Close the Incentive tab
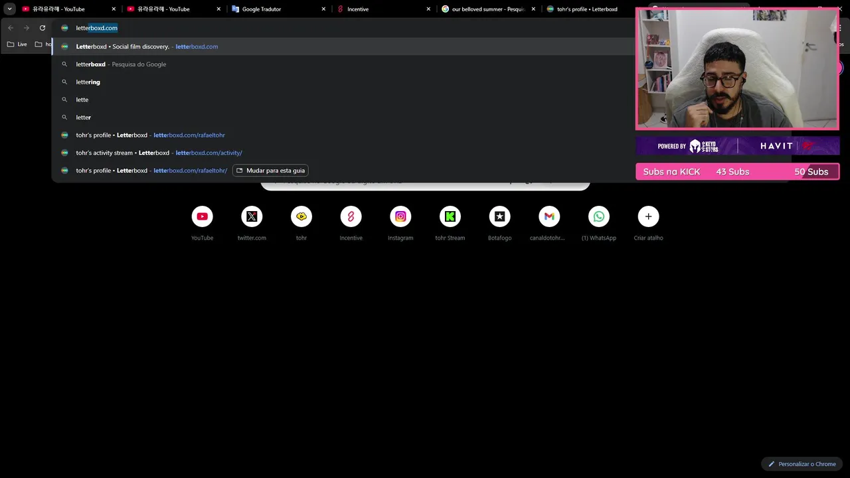The width and height of the screenshot is (850, 478). pos(428,9)
